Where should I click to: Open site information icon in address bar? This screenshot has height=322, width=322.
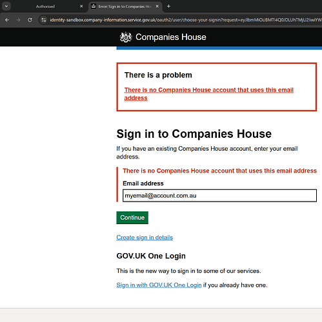44,20
